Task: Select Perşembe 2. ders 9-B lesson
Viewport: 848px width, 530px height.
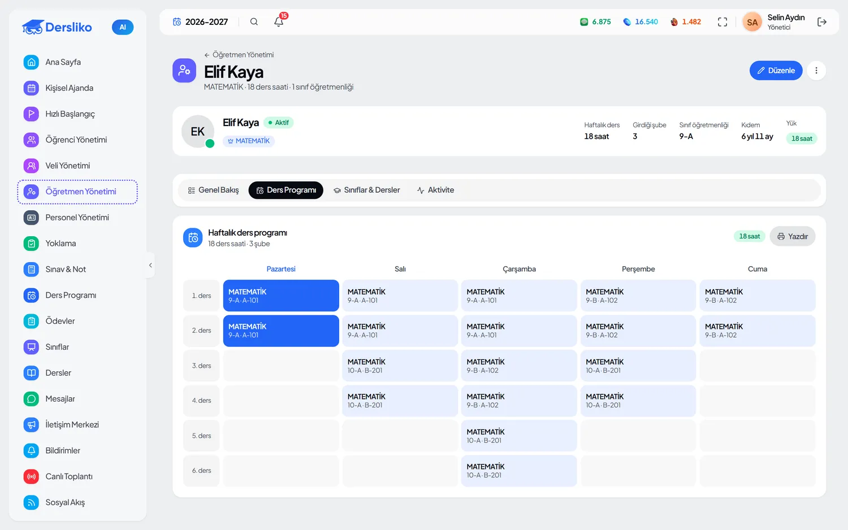Action: [x=638, y=331]
